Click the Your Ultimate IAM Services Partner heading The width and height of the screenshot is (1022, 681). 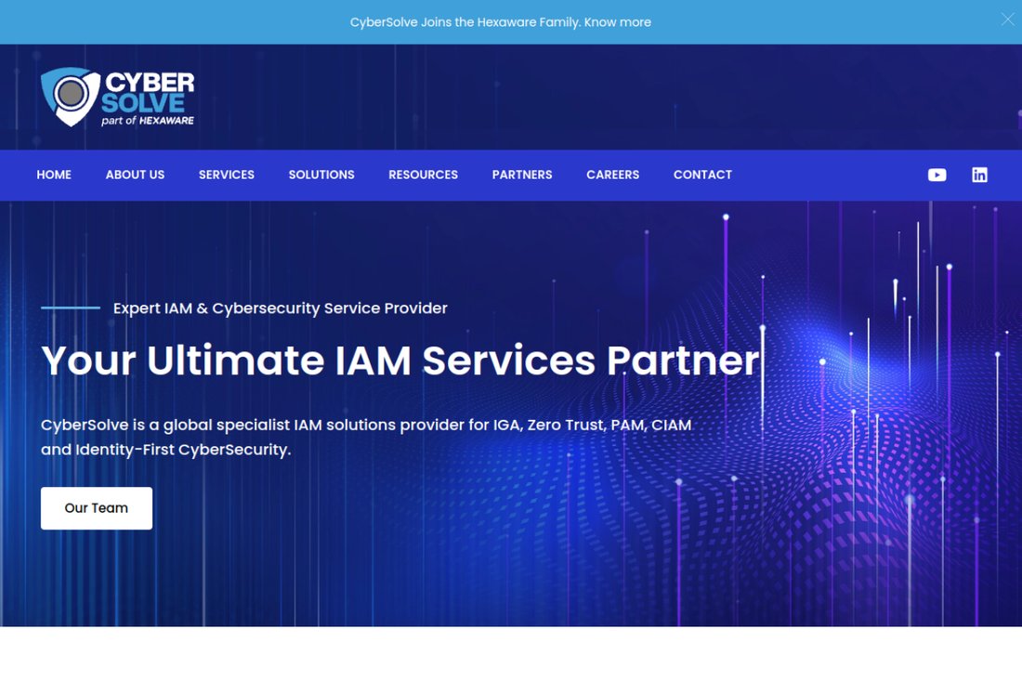point(400,360)
